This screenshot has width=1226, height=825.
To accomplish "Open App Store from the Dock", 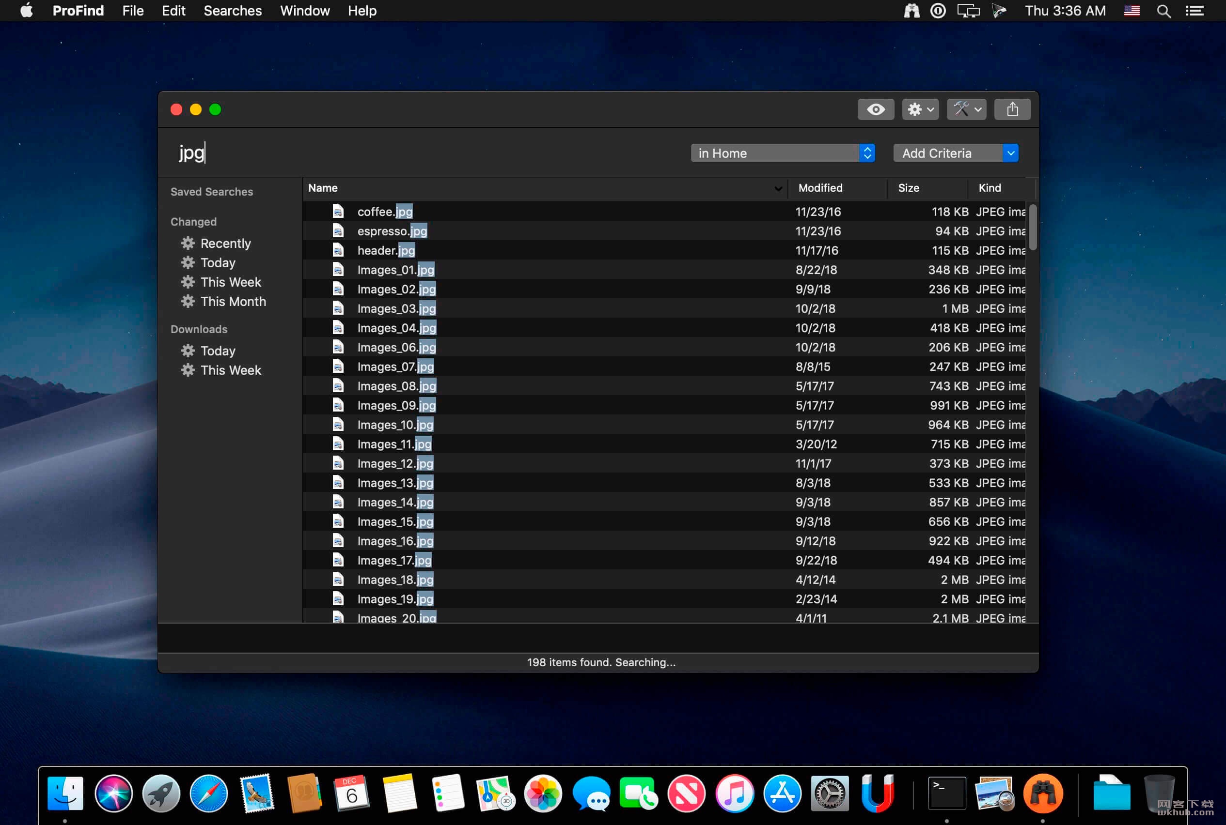I will (782, 793).
